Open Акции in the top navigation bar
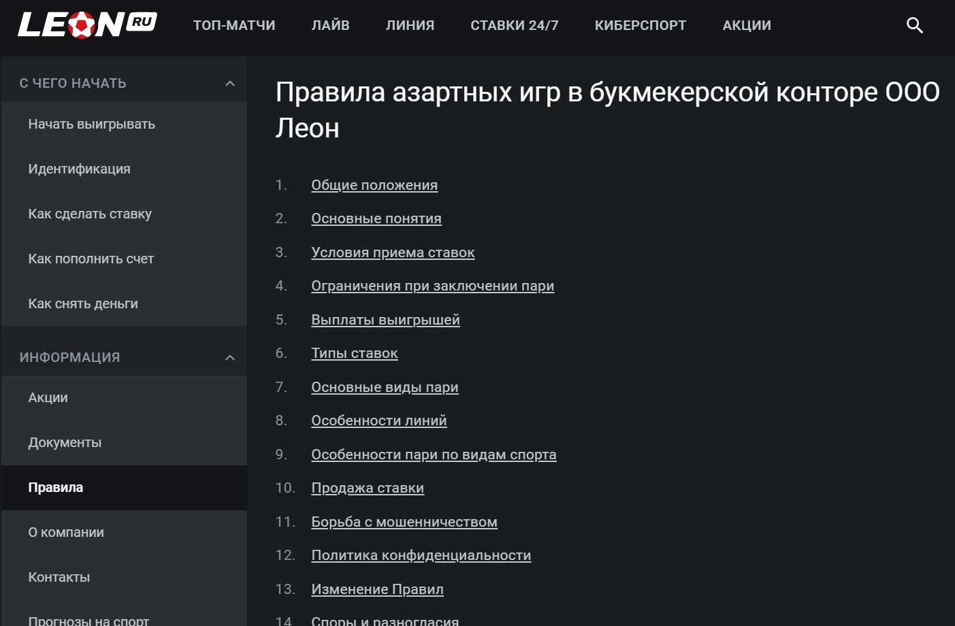The height and width of the screenshot is (626, 955). pyautogui.click(x=747, y=25)
